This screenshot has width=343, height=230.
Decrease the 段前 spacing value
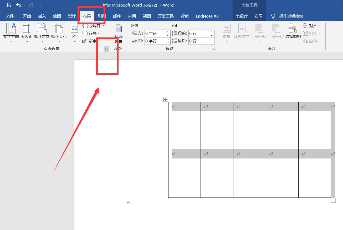212,35
